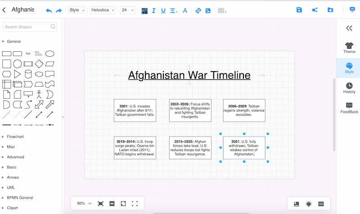This screenshot has width=360, height=214.
Task: Open the Helvetica font dropdown
Action: pyautogui.click(x=103, y=10)
